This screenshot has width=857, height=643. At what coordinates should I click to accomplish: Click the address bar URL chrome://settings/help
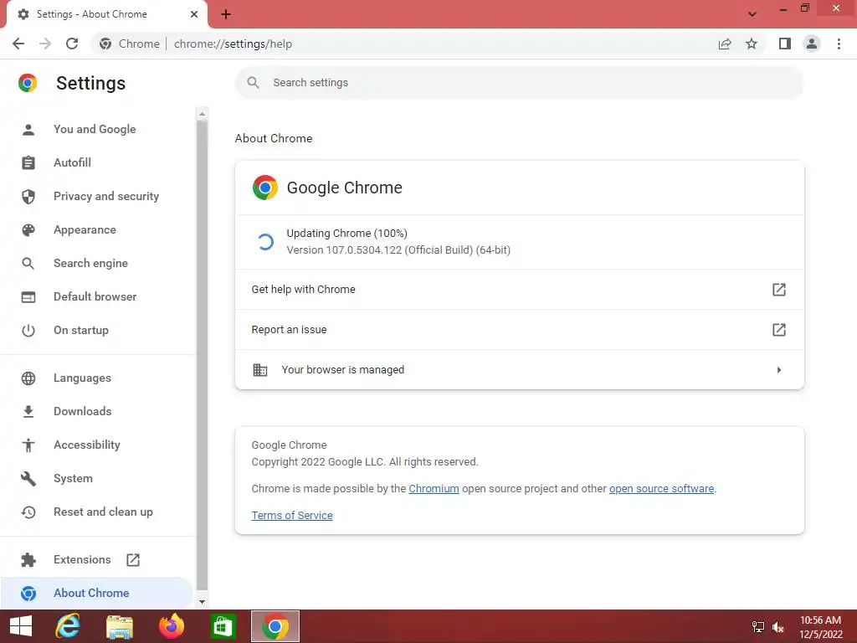tap(233, 44)
